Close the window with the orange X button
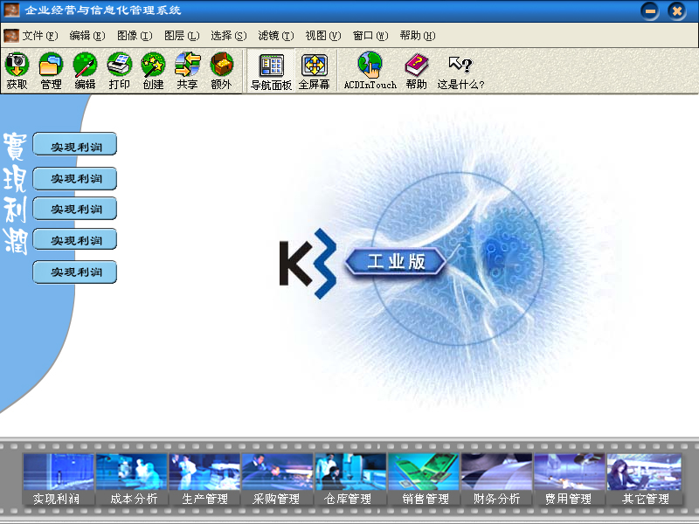 (676, 10)
